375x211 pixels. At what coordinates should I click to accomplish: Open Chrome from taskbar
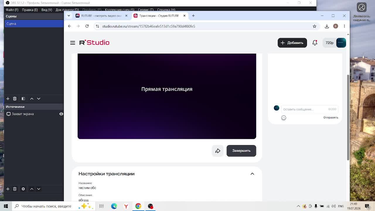[138, 206]
